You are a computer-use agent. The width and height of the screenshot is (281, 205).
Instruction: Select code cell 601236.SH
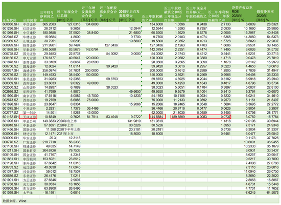[x=11, y=29]
